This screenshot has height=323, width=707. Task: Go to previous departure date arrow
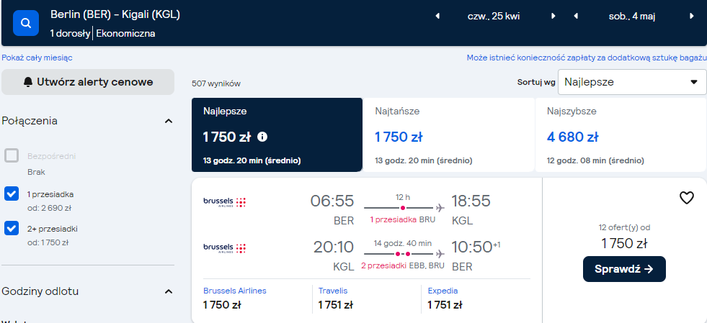pos(437,17)
